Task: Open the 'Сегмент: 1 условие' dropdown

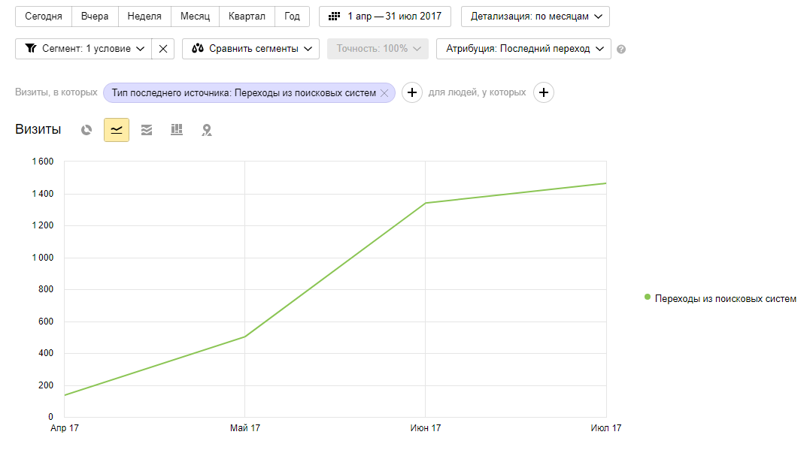Action: coord(83,49)
